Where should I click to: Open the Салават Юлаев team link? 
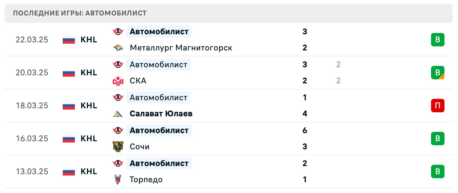tap(161, 114)
